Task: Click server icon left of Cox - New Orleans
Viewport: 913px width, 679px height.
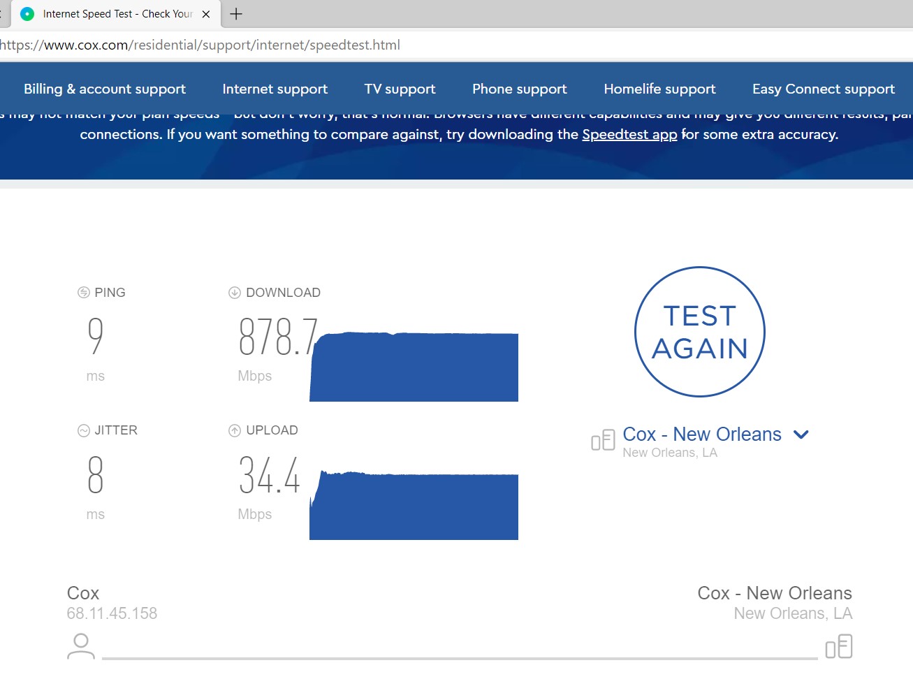Action: 603,440
